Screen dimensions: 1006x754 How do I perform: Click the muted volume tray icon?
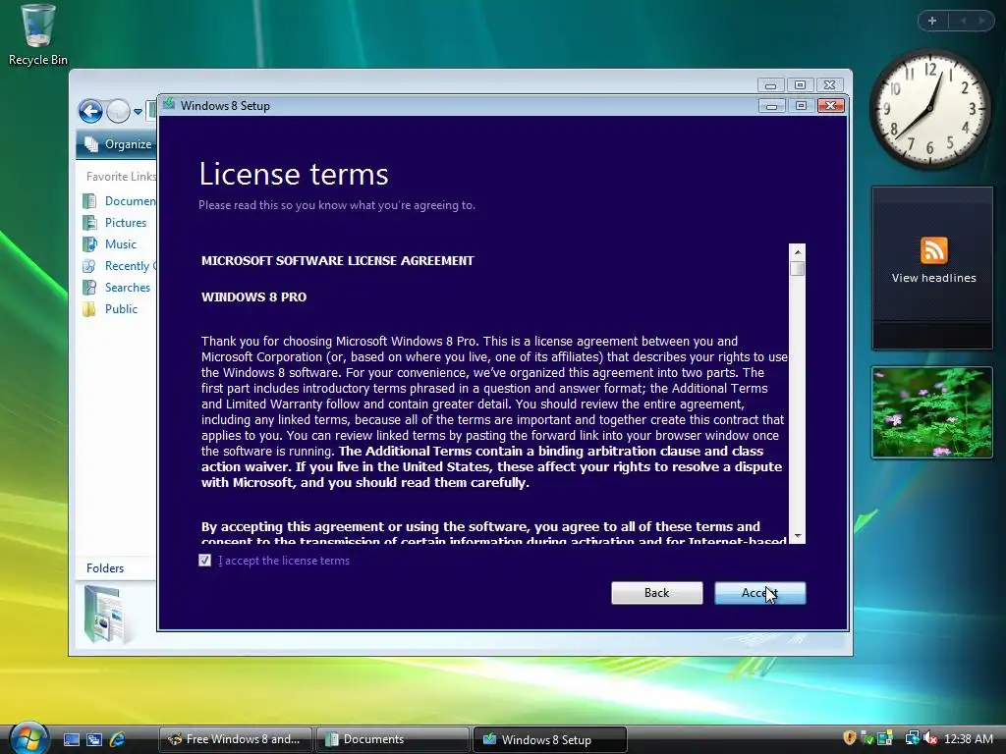929,738
